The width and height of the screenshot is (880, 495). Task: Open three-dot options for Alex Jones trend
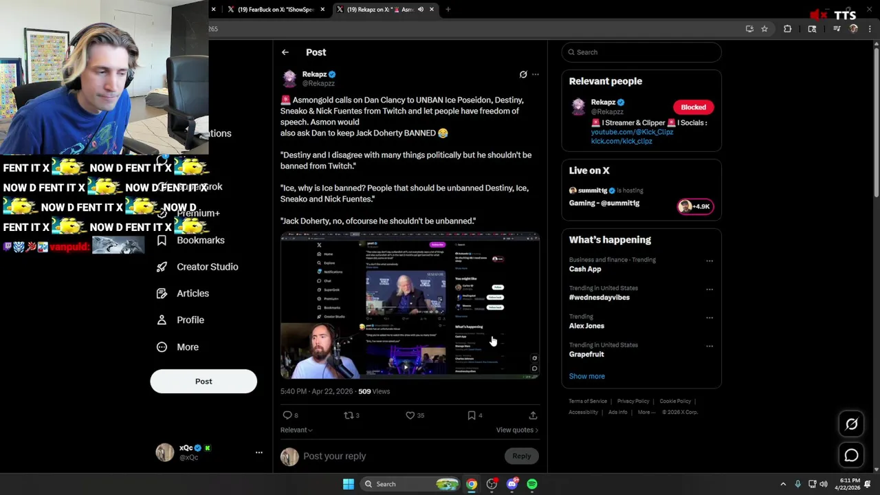(709, 318)
